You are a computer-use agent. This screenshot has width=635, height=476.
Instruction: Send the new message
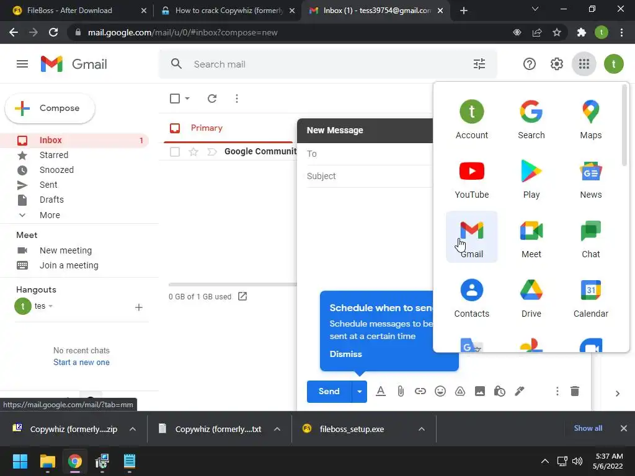pos(329,392)
